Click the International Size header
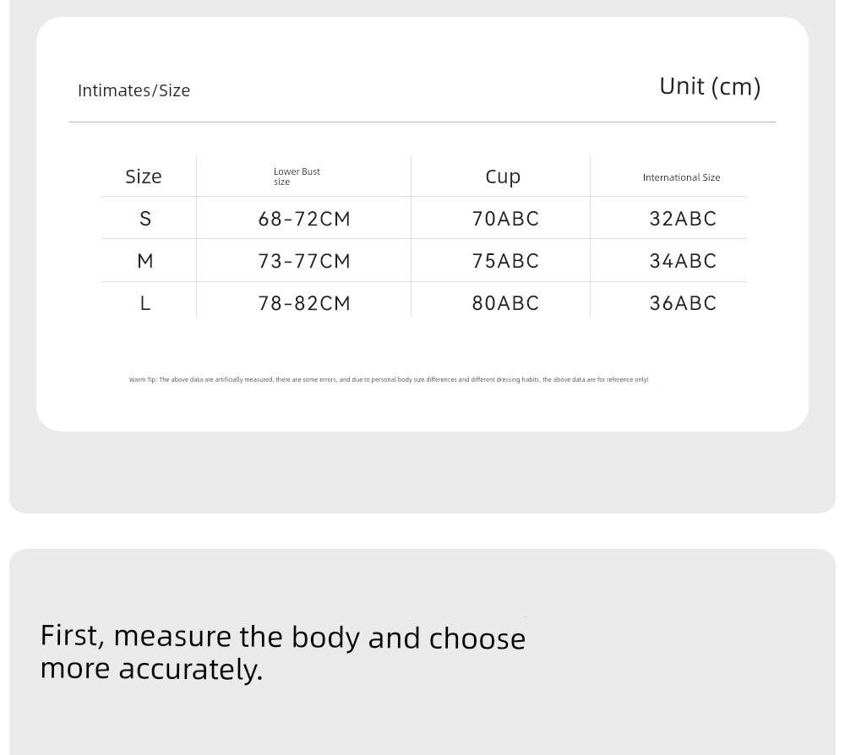The width and height of the screenshot is (845, 755). coord(681,177)
